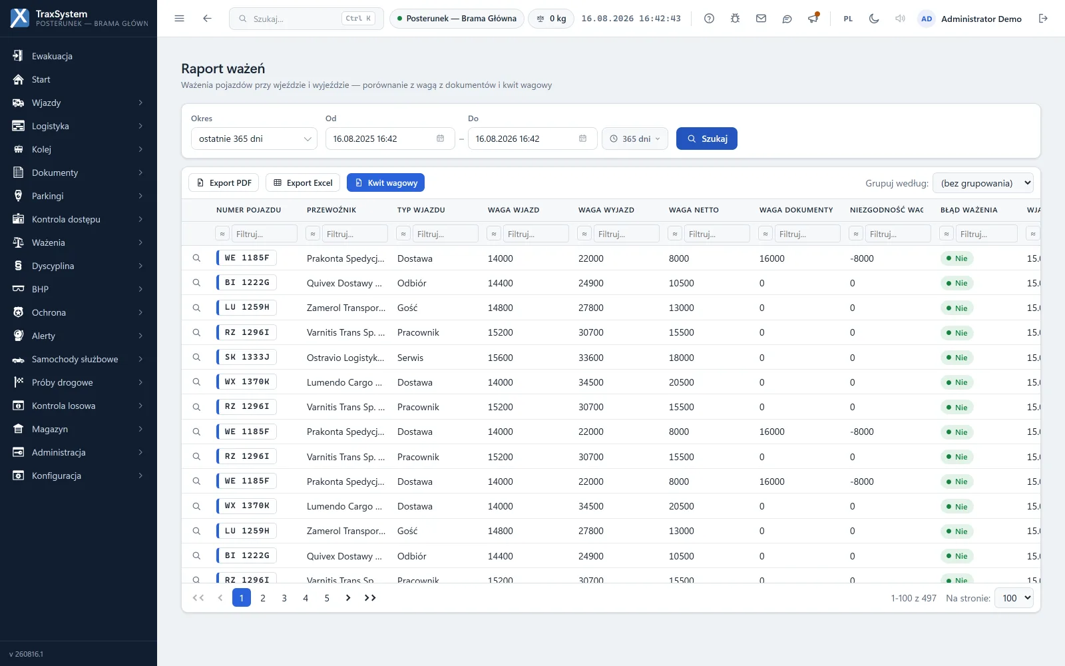1065x666 pixels.
Task: Go to pagination page 2
Action: 263,598
